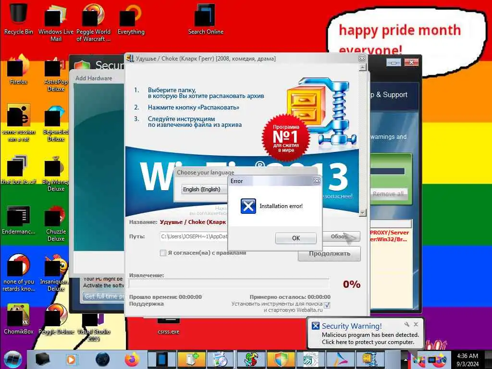Launch Firefox from the desktop icon

[x=18, y=69]
